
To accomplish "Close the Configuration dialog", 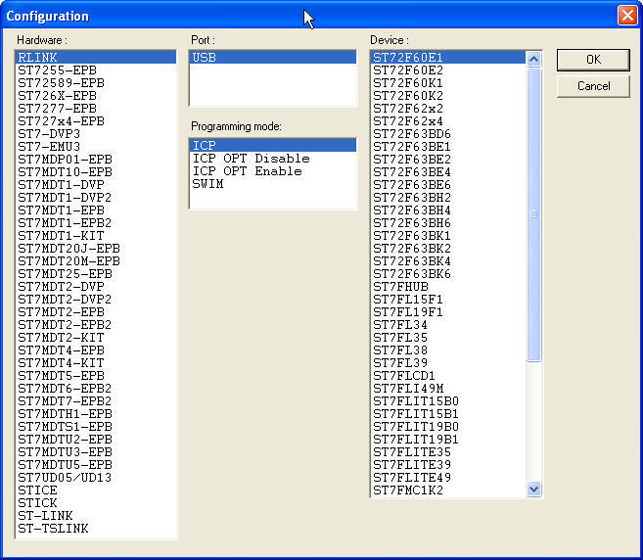I will (x=627, y=16).
